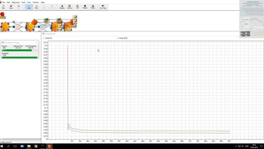Click the Simulation Progress title bar
264x149 pixels.
[x=19, y=43]
